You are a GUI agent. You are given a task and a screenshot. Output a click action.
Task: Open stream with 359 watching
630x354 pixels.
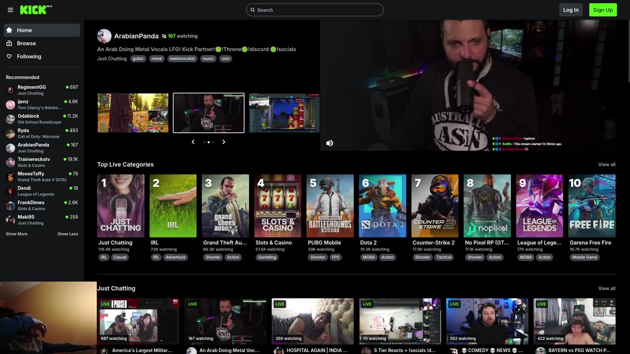click(x=313, y=322)
